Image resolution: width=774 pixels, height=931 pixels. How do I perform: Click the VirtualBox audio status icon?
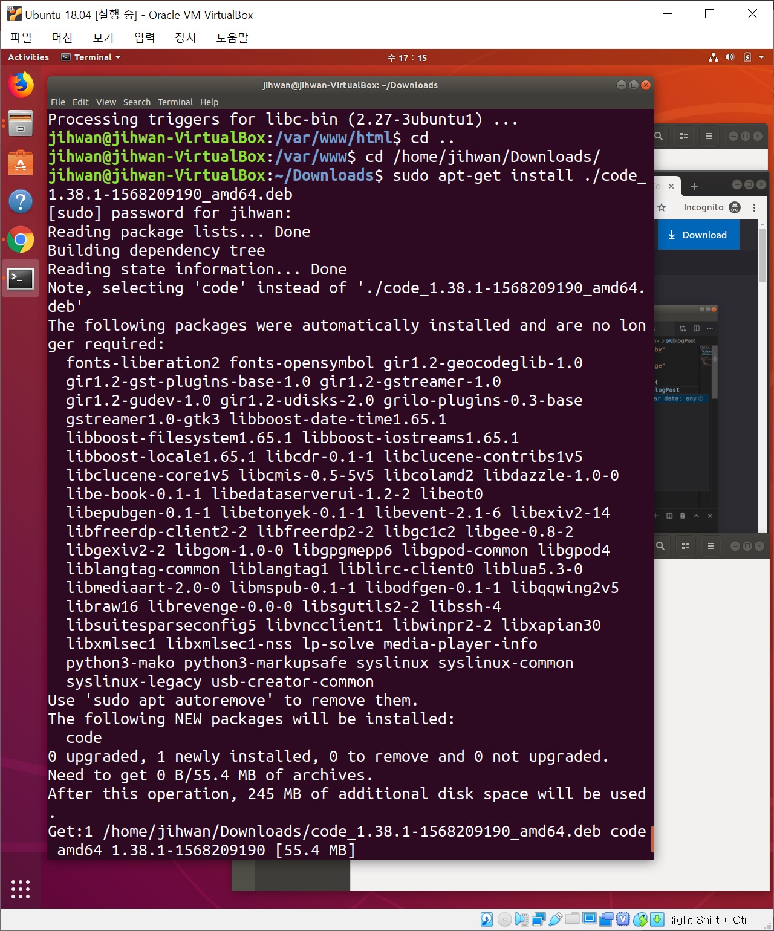coord(521,920)
